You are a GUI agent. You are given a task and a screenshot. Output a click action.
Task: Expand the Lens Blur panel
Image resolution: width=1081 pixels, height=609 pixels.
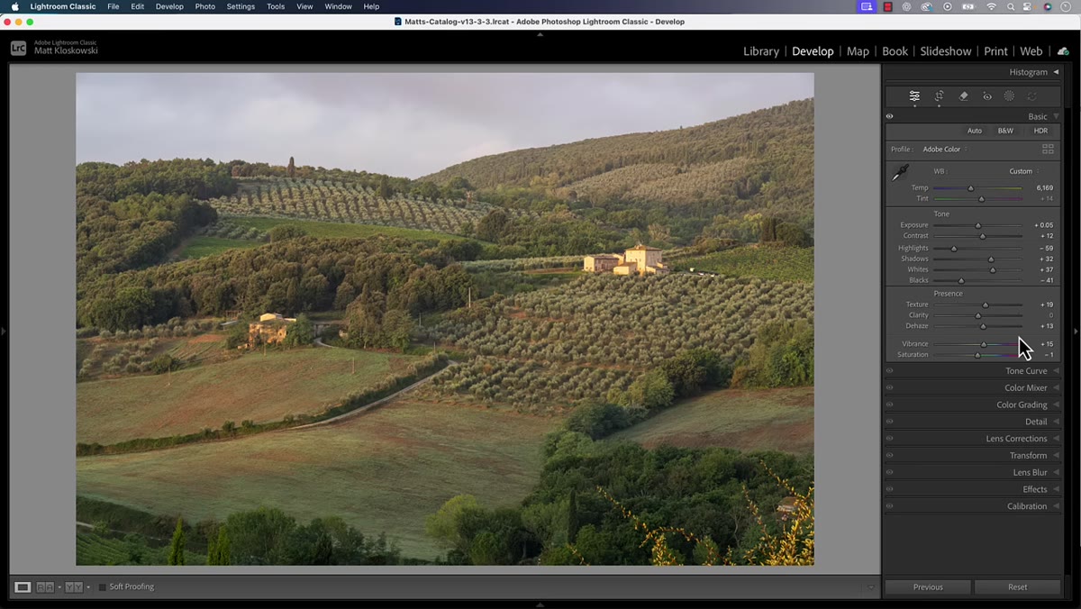1056,472
